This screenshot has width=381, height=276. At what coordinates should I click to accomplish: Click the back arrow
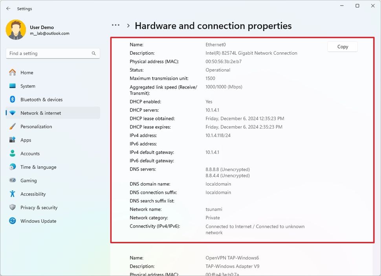pos(8,8)
